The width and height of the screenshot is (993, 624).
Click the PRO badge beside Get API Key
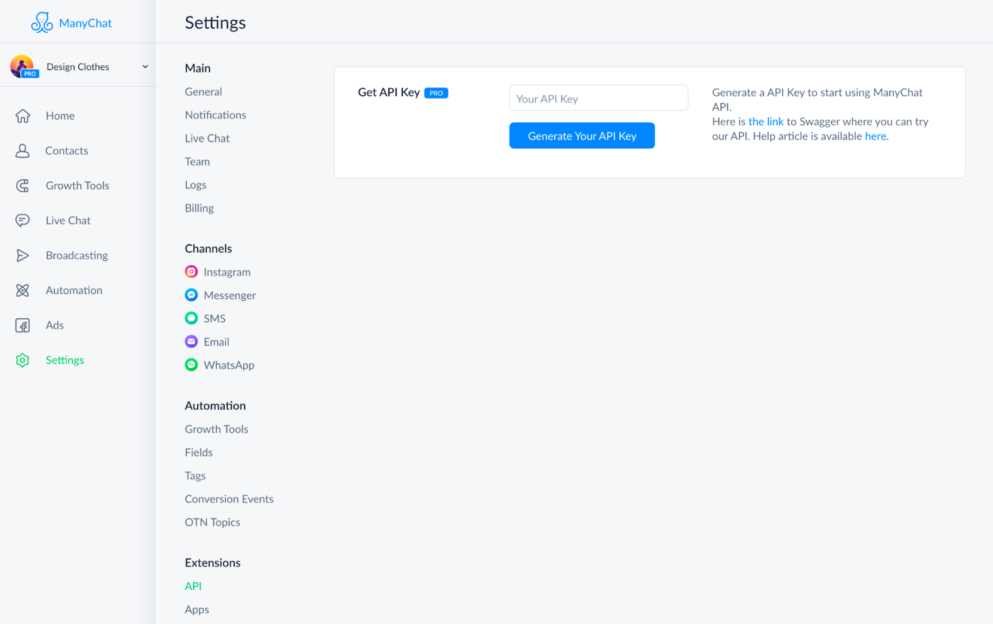436,93
